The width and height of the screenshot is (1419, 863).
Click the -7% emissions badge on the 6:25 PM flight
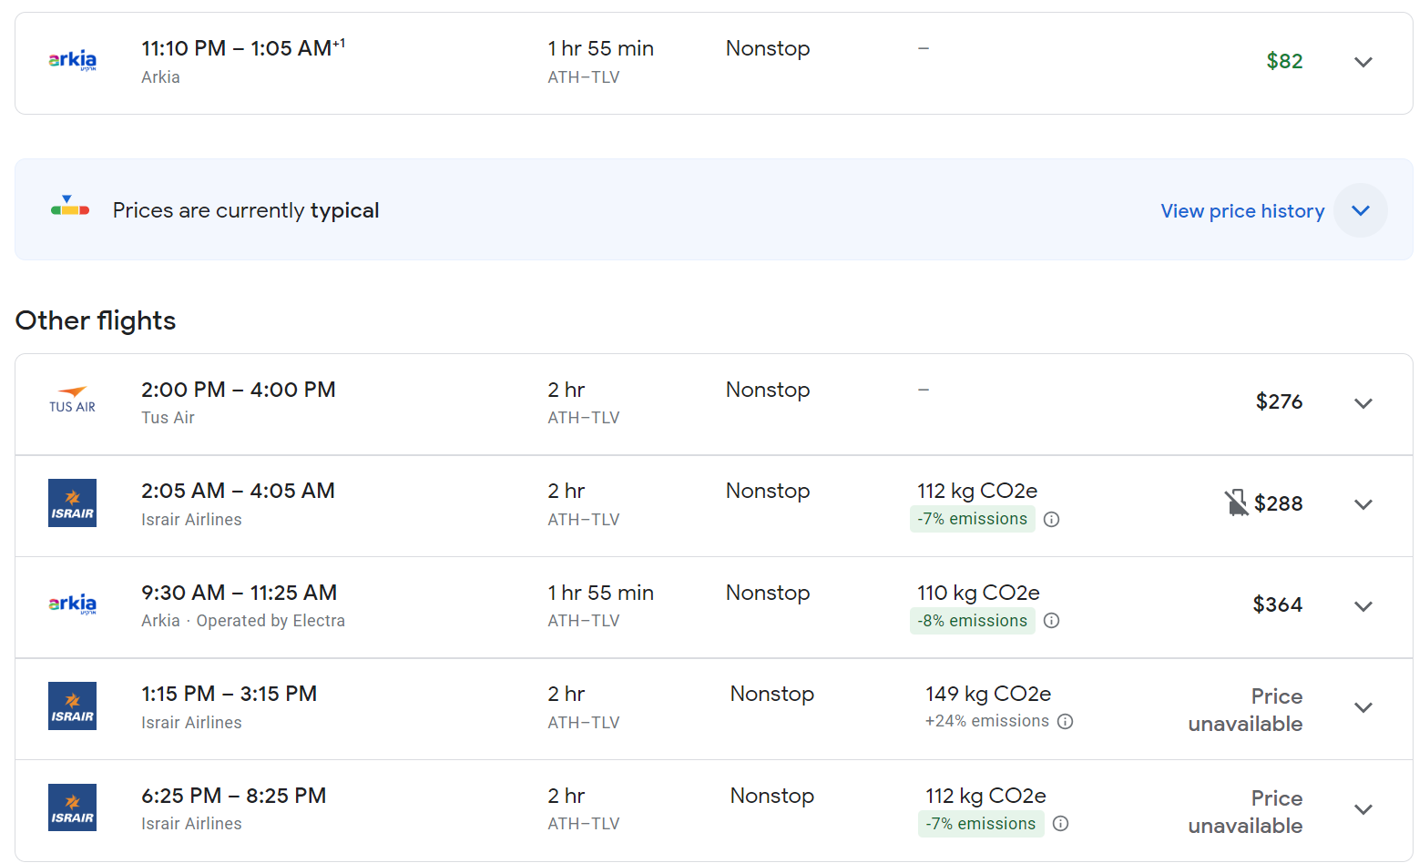(981, 824)
